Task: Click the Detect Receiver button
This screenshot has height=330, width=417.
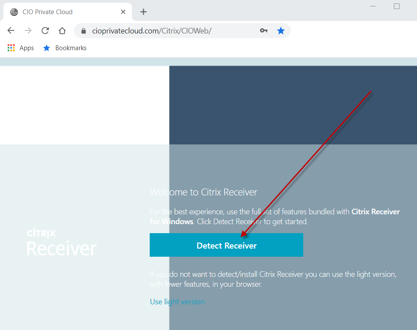Action: (x=226, y=245)
